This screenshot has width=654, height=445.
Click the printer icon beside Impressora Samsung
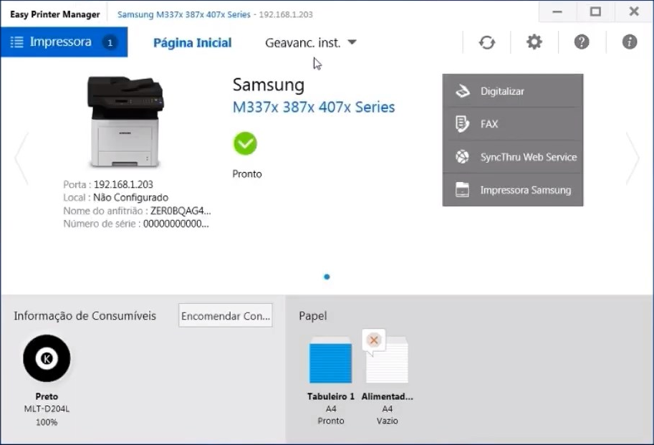pos(462,190)
